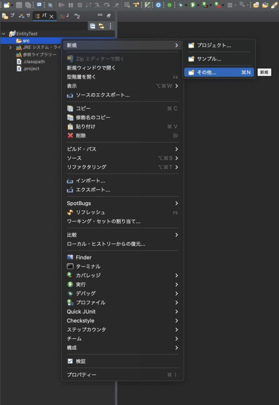This screenshot has height=405, width=279.
Task: Expand the JRE システム library node
Action: [10, 48]
